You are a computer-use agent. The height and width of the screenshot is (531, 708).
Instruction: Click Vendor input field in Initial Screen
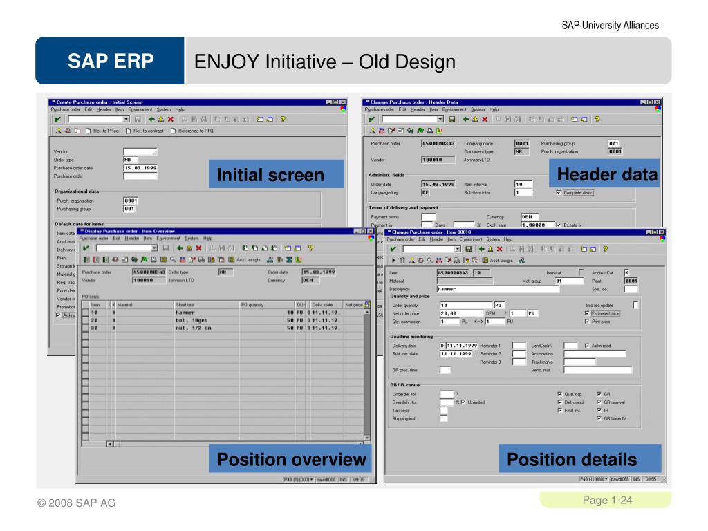140,151
